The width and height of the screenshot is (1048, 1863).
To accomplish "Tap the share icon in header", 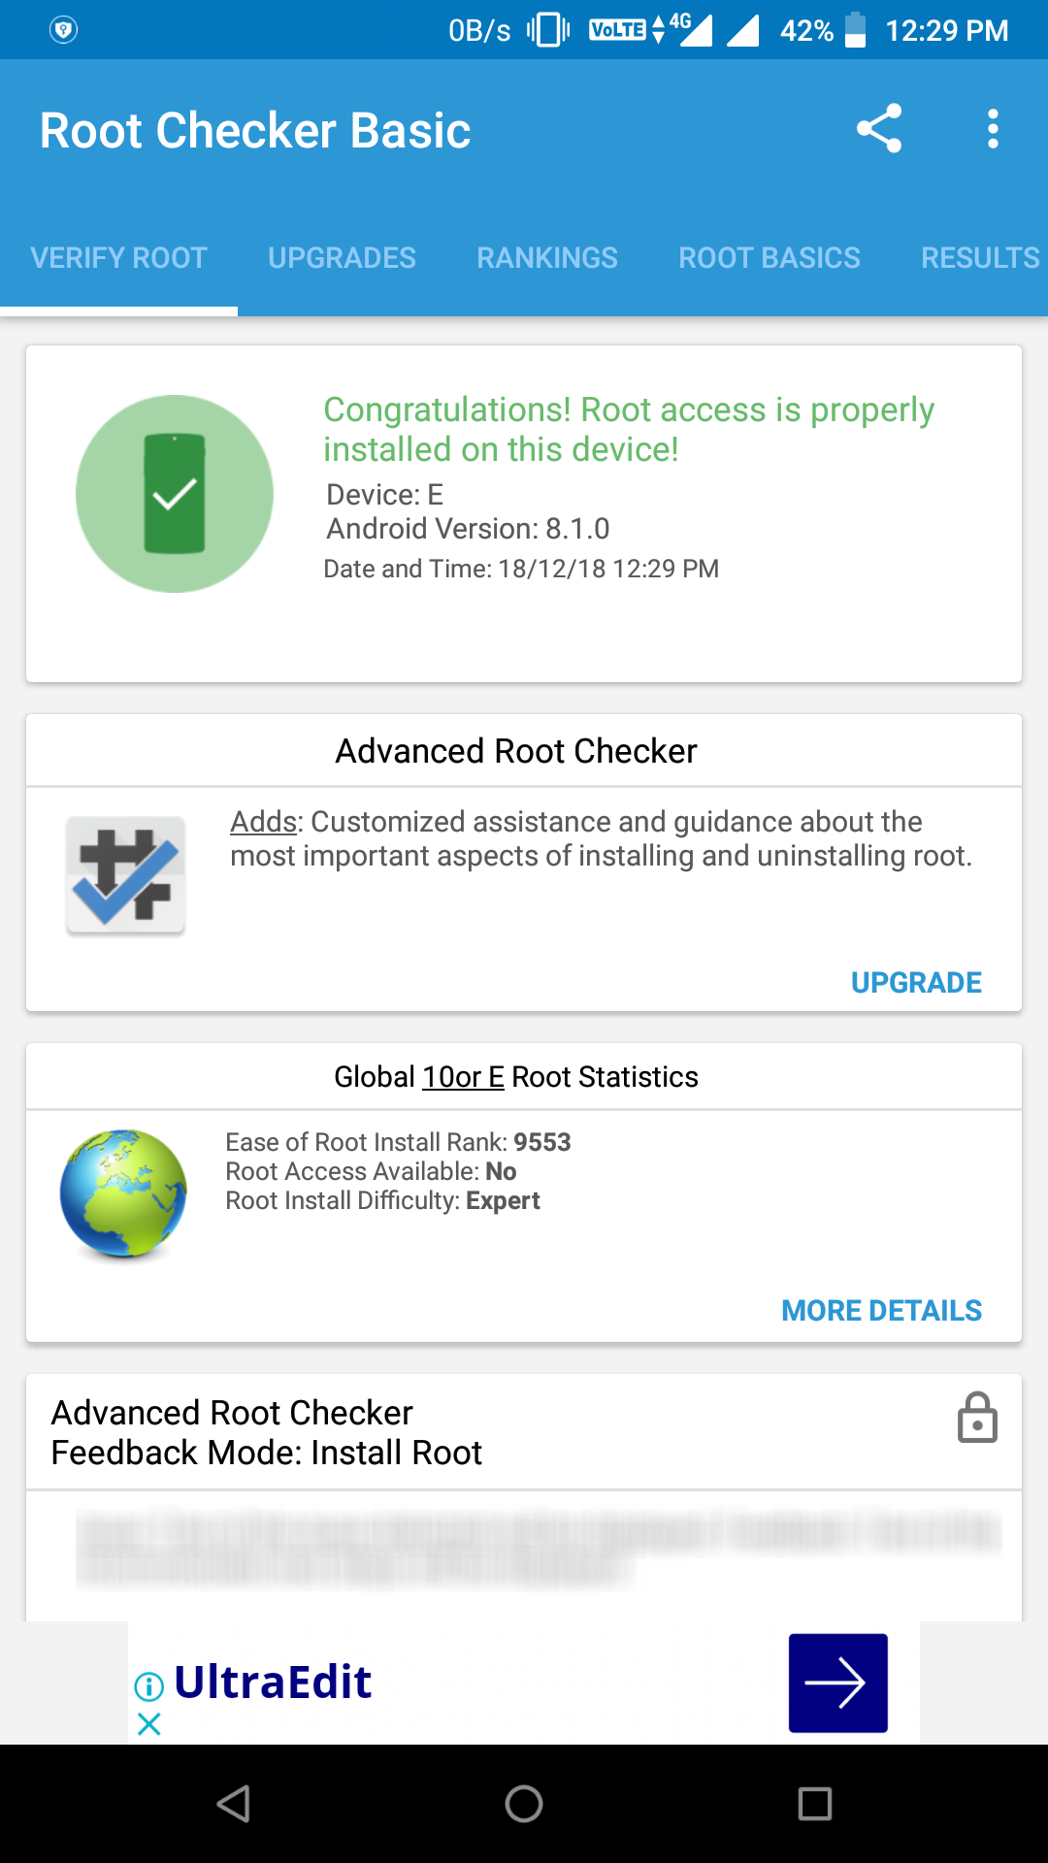I will point(879,129).
